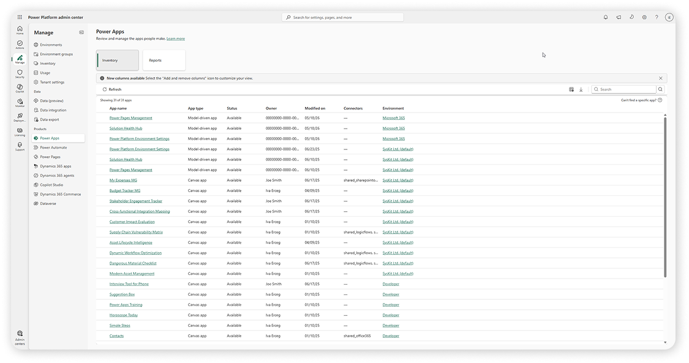689x363 pixels.
Task: Click the download export icon
Action: pyautogui.click(x=581, y=89)
